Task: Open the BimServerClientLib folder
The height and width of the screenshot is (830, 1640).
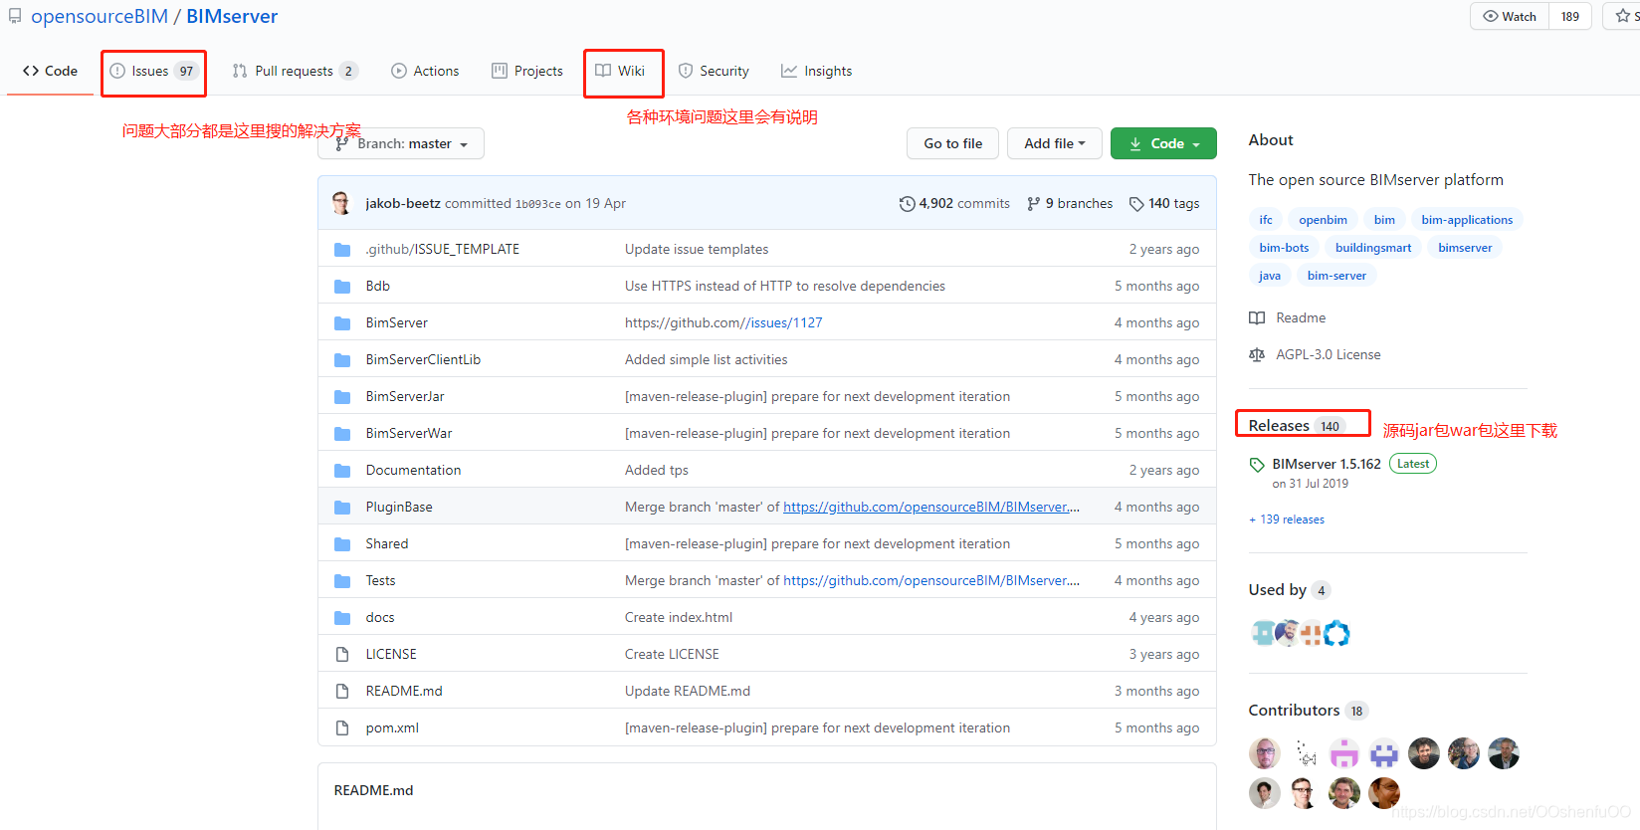Action: point(423,359)
